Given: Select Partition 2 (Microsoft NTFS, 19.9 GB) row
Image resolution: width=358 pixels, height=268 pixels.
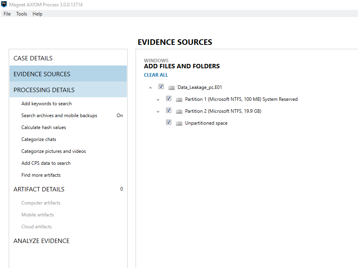Looking at the screenshot, I should pyautogui.click(x=223, y=111).
